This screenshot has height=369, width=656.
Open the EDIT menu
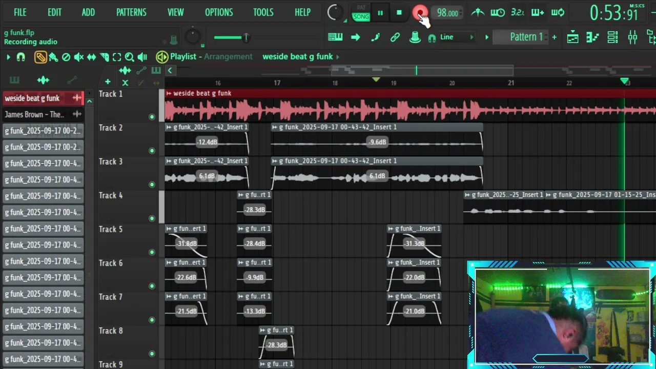pyautogui.click(x=54, y=12)
